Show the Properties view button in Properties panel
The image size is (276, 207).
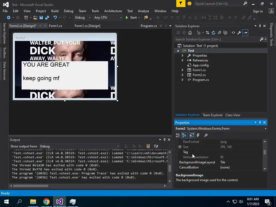(x=192, y=135)
